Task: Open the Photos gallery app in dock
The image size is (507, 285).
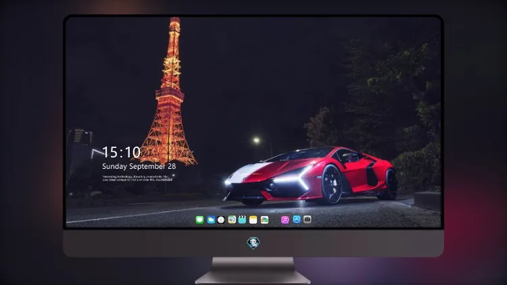Action: point(264,220)
